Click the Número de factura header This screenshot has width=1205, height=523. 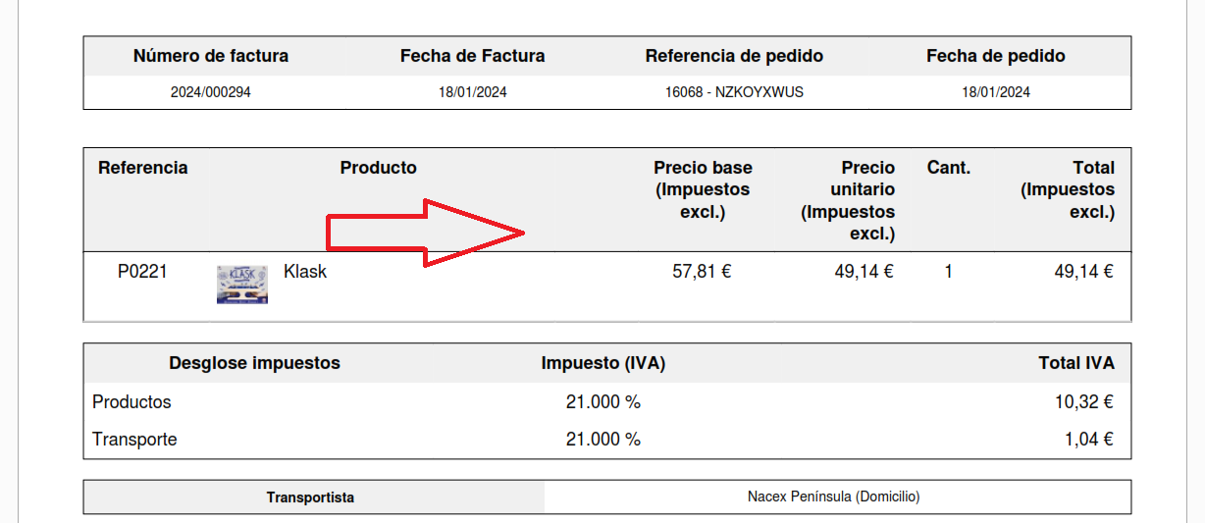tap(211, 56)
